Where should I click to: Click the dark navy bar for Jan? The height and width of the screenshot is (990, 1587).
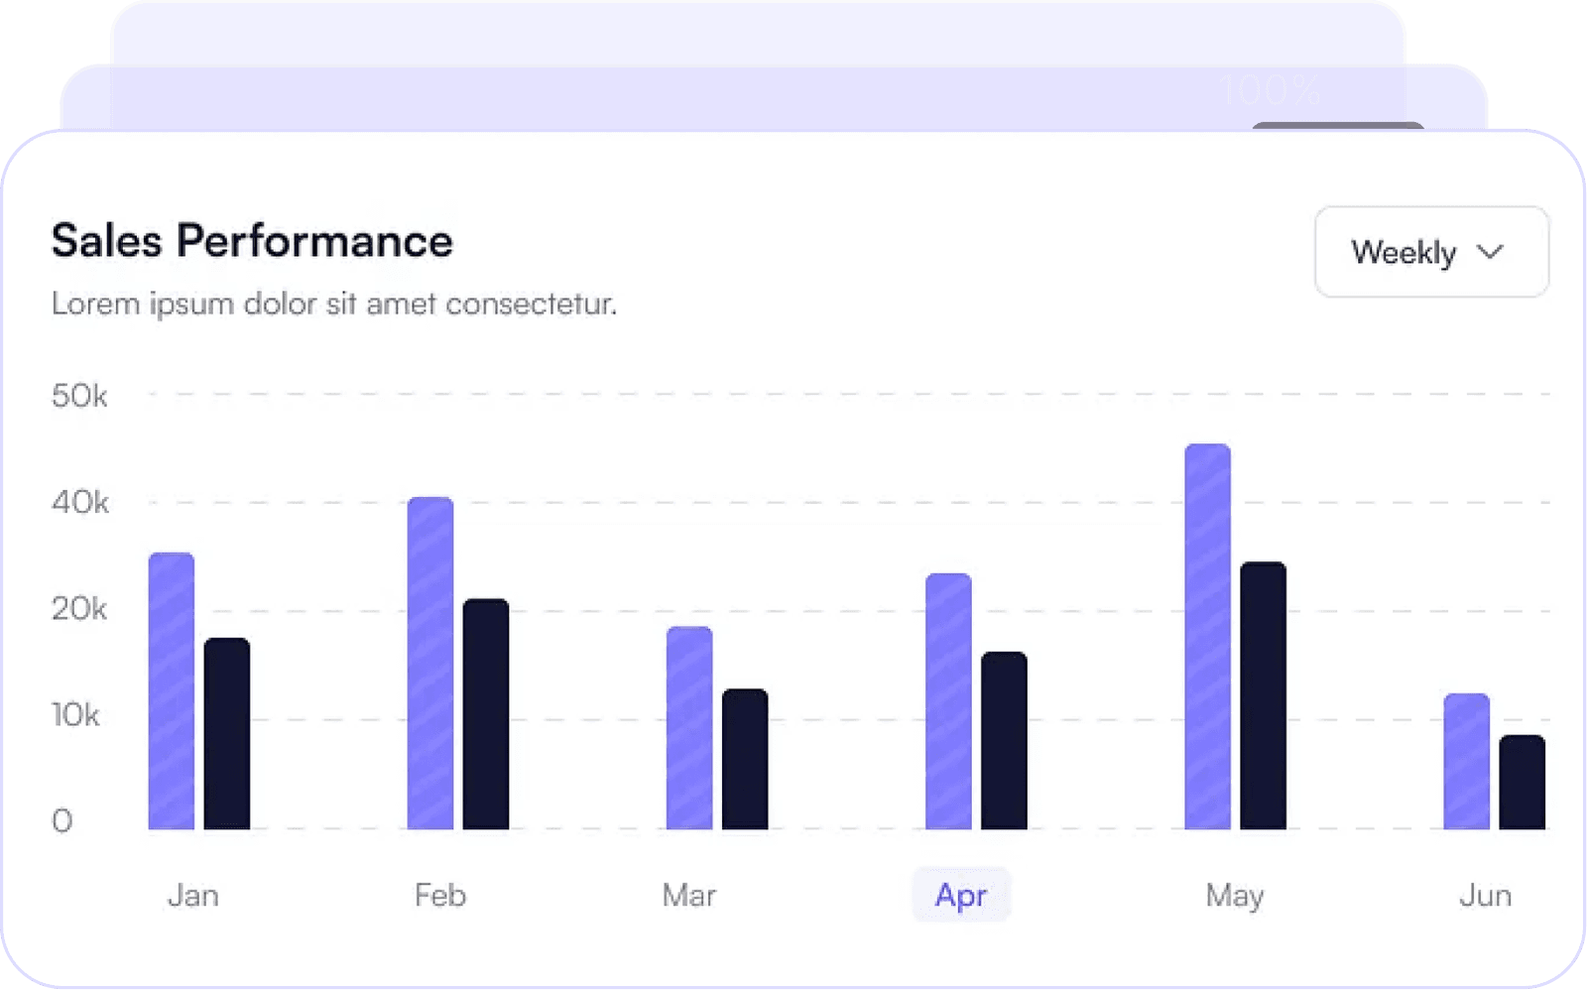pyautogui.click(x=227, y=734)
